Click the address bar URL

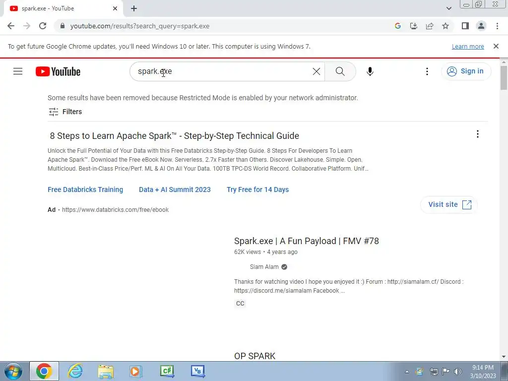(x=139, y=26)
